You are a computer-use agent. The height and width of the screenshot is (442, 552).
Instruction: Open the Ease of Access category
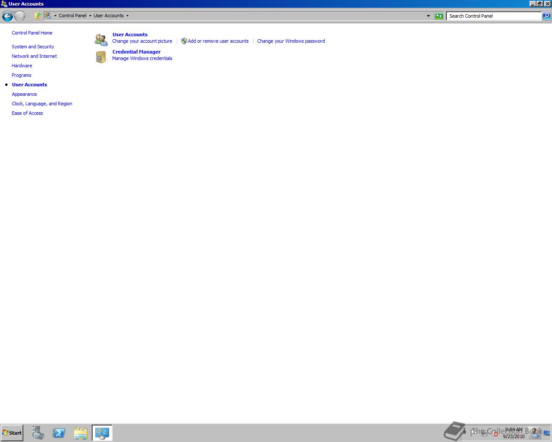point(27,113)
